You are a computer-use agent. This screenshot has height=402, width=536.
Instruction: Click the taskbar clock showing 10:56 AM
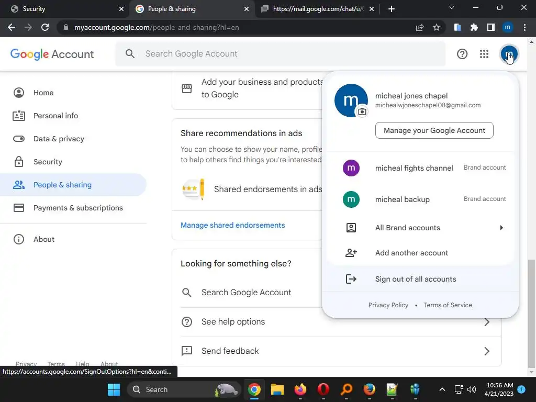point(499,389)
